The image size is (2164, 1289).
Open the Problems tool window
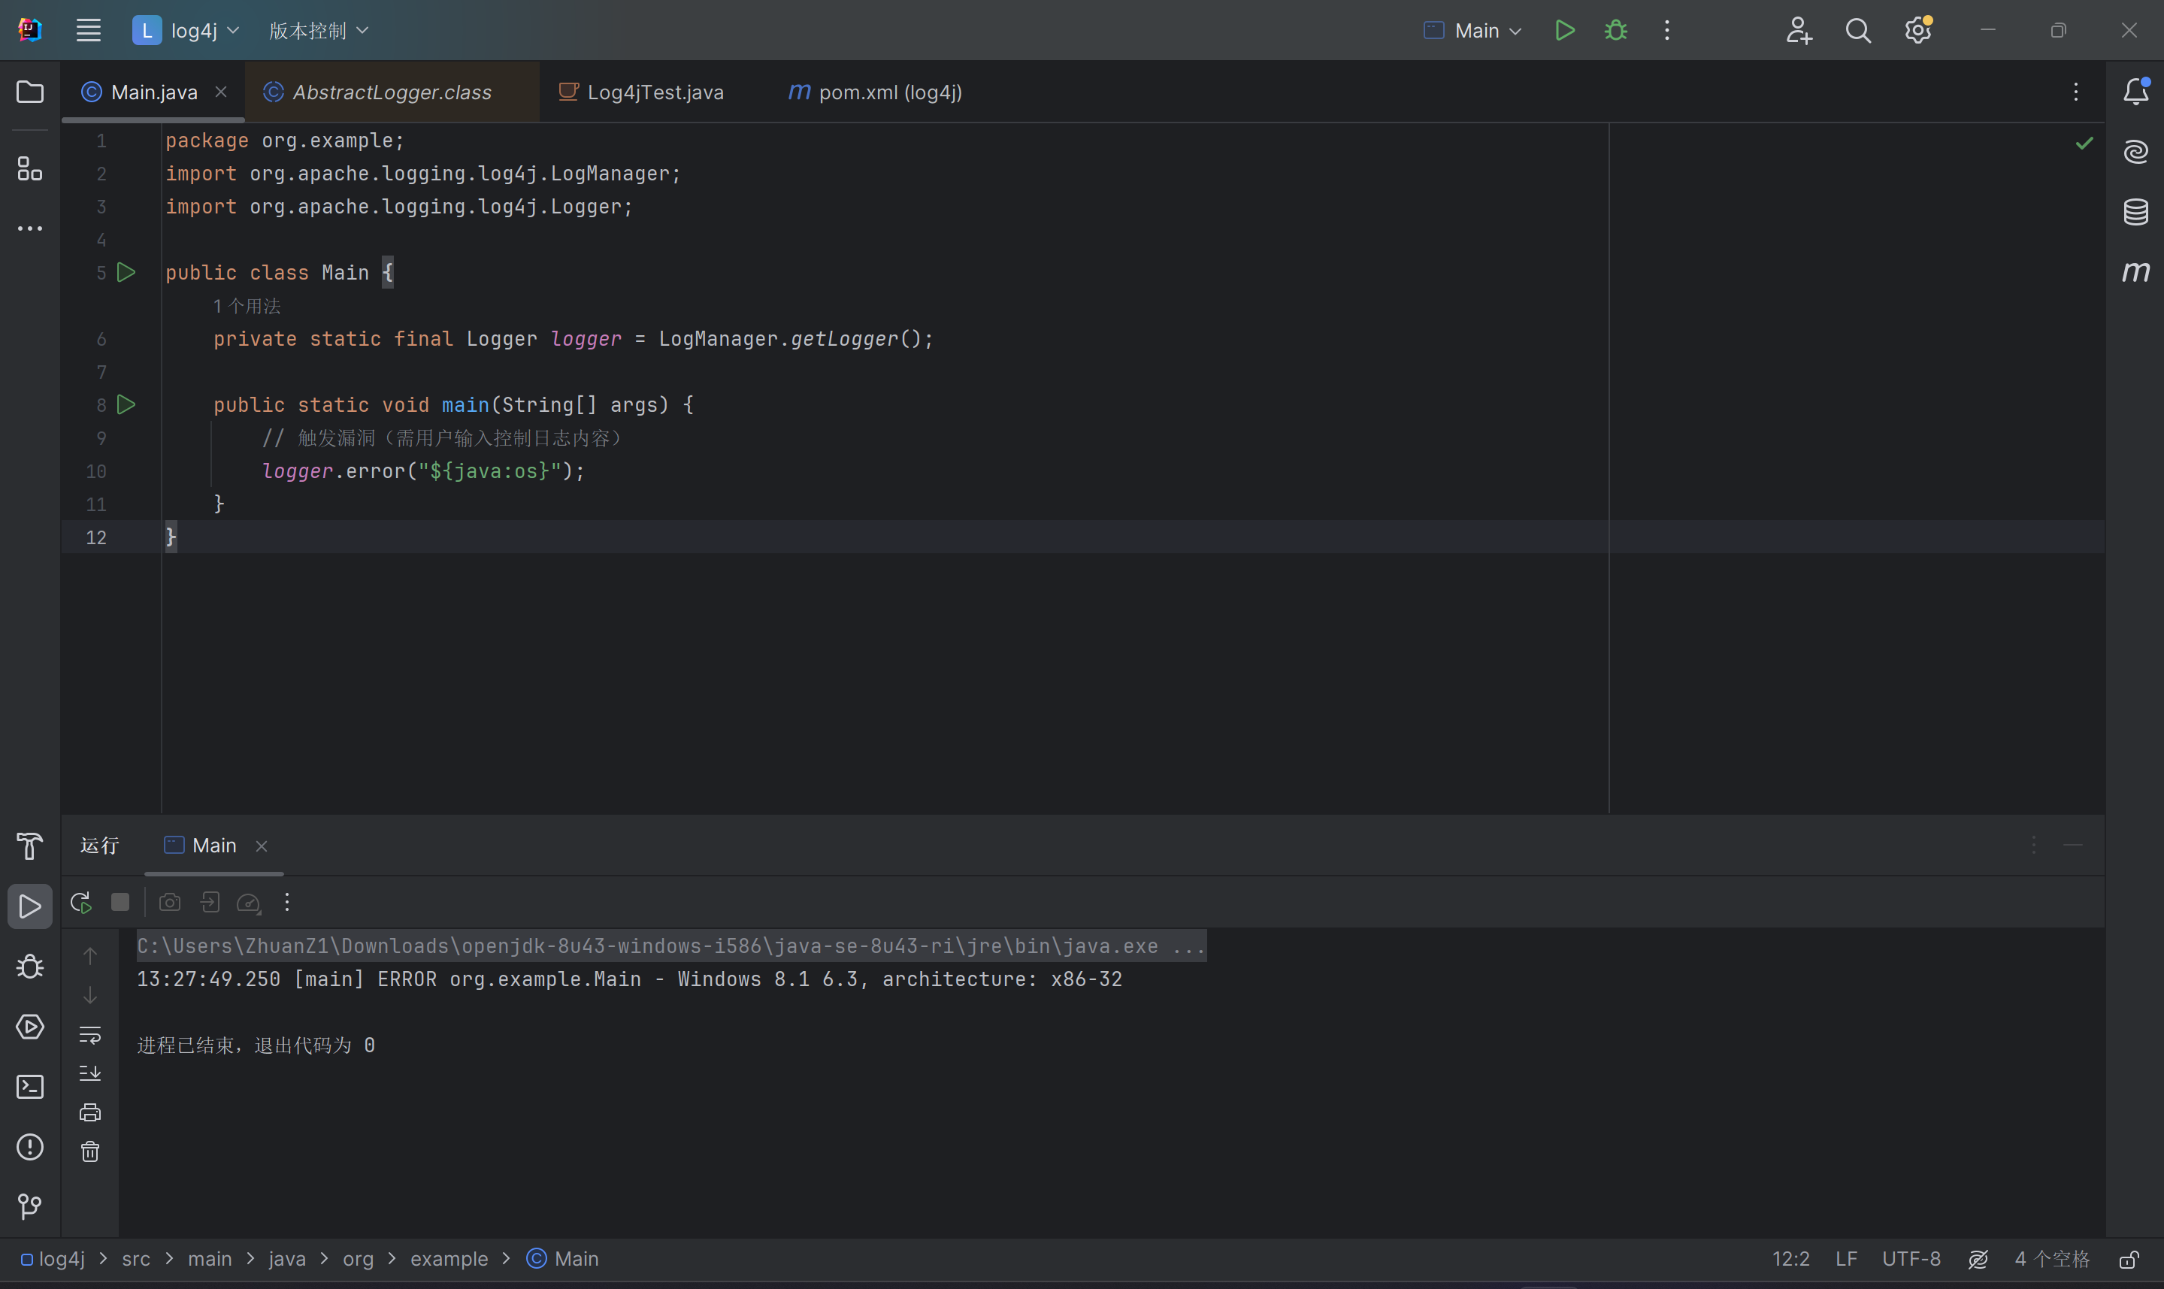29,1146
